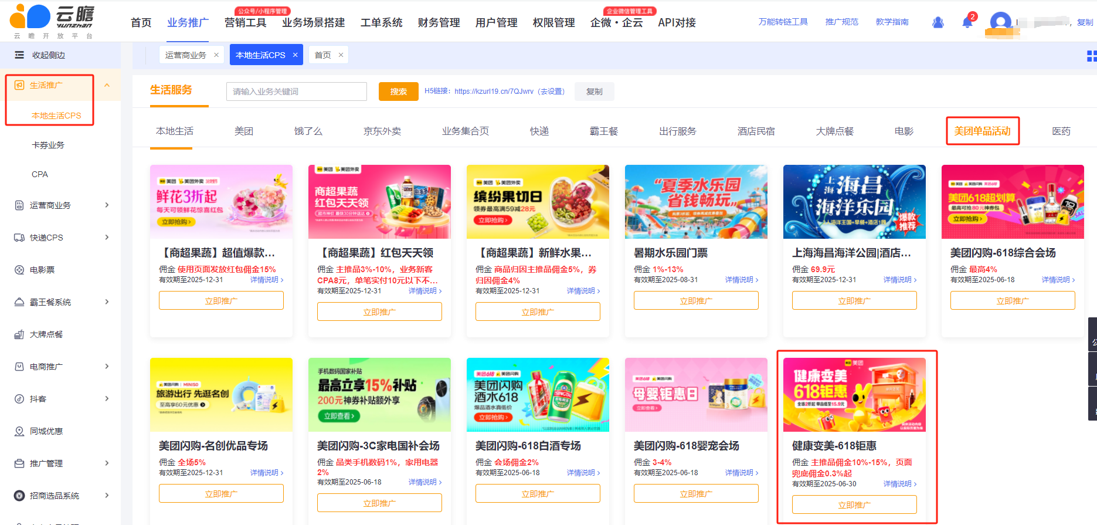This screenshot has width=1097, height=525.
Task: Click 立即推广 for 健康变美-618钜惠
Action: point(854,504)
